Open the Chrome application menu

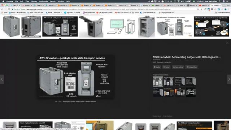10,1
